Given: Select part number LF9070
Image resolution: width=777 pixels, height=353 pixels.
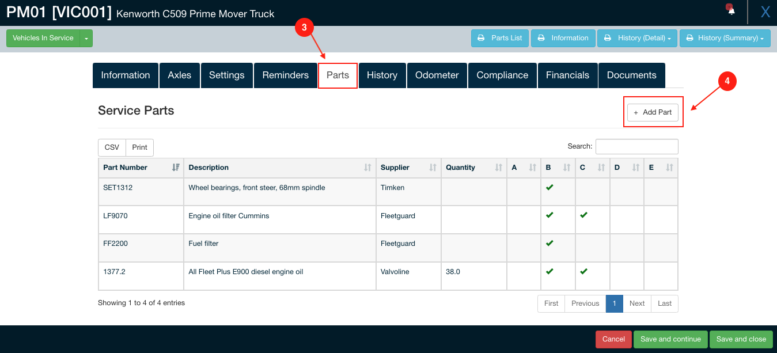Looking at the screenshot, I should click(x=115, y=216).
